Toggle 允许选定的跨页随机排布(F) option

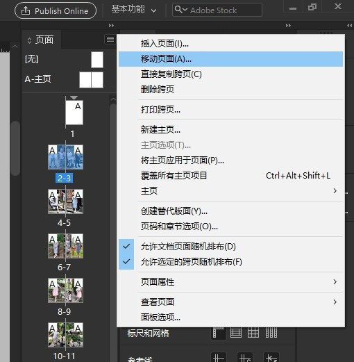[230, 262]
